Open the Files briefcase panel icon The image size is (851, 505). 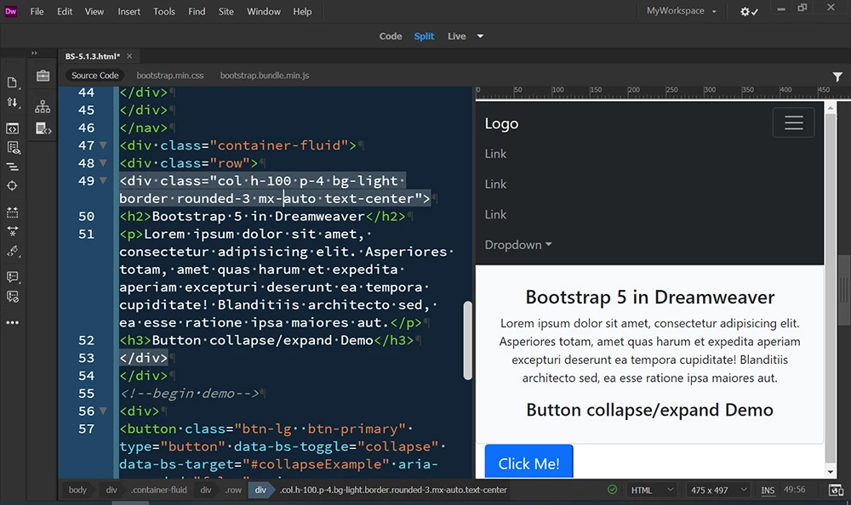(43, 76)
